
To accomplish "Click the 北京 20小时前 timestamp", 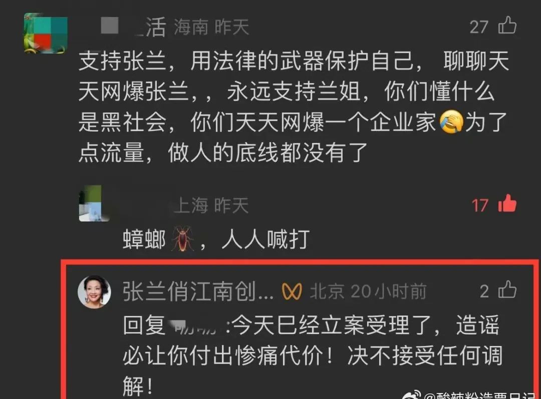I will pos(368,291).
